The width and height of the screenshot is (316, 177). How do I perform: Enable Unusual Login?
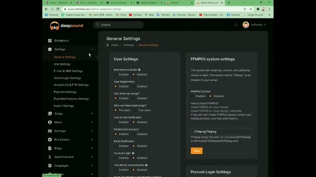point(116,158)
